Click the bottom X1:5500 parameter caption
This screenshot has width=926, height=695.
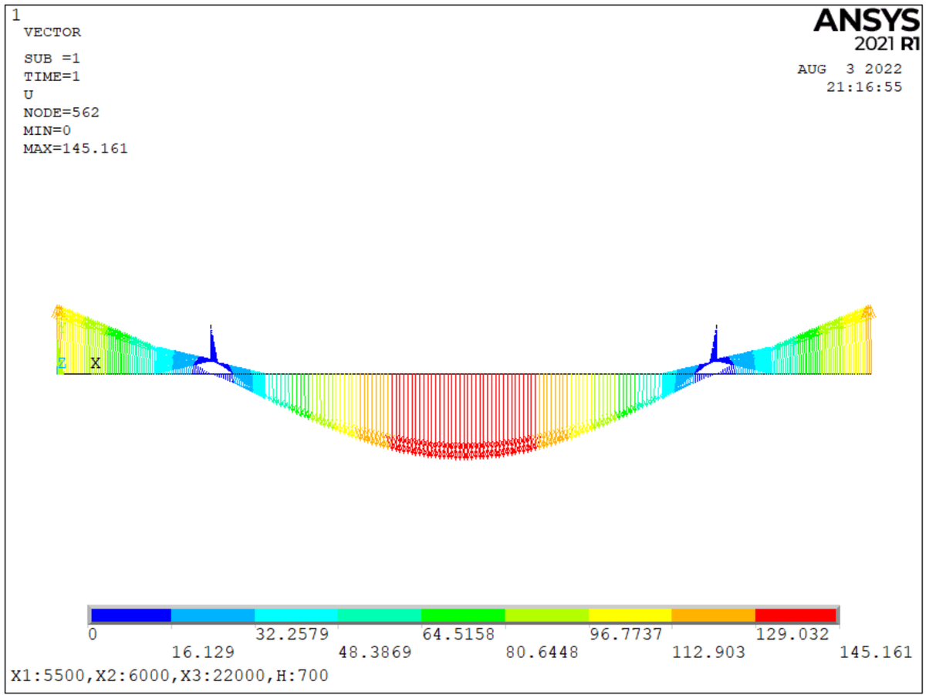(x=170, y=676)
